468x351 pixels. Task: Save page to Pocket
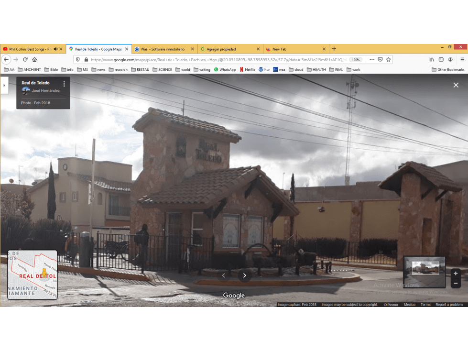(x=380, y=59)
